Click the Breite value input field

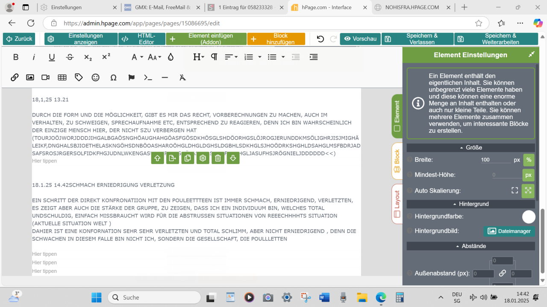click(495, 160)
